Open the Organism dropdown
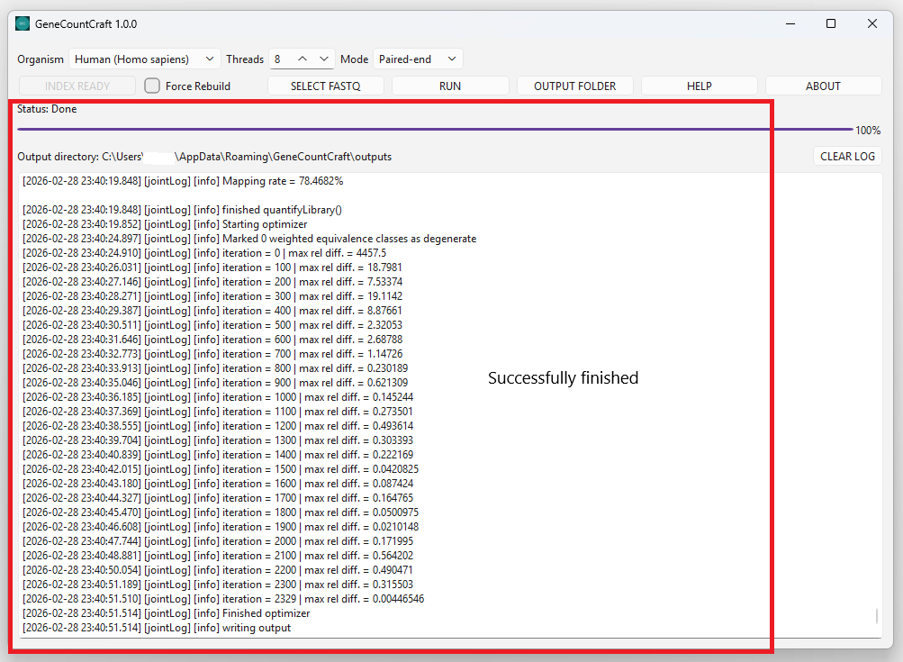The width and height of the screenshot is (903, 662). tap(144, 59)
